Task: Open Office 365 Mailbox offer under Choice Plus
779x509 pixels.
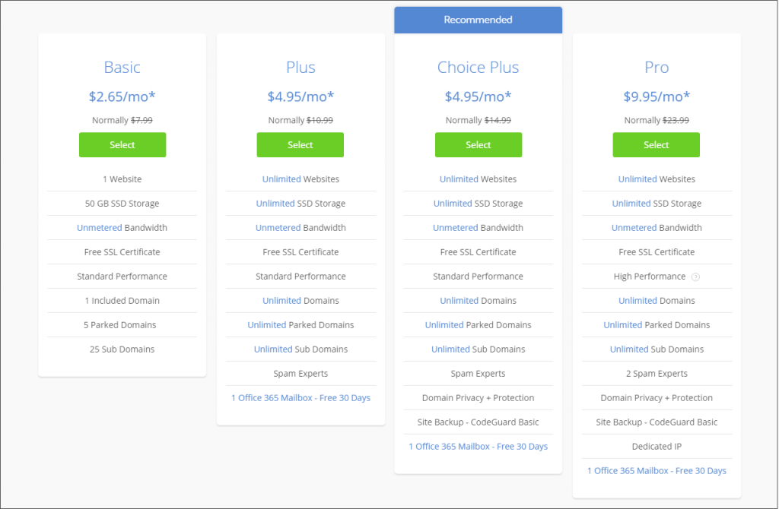Action: (478, 446)
